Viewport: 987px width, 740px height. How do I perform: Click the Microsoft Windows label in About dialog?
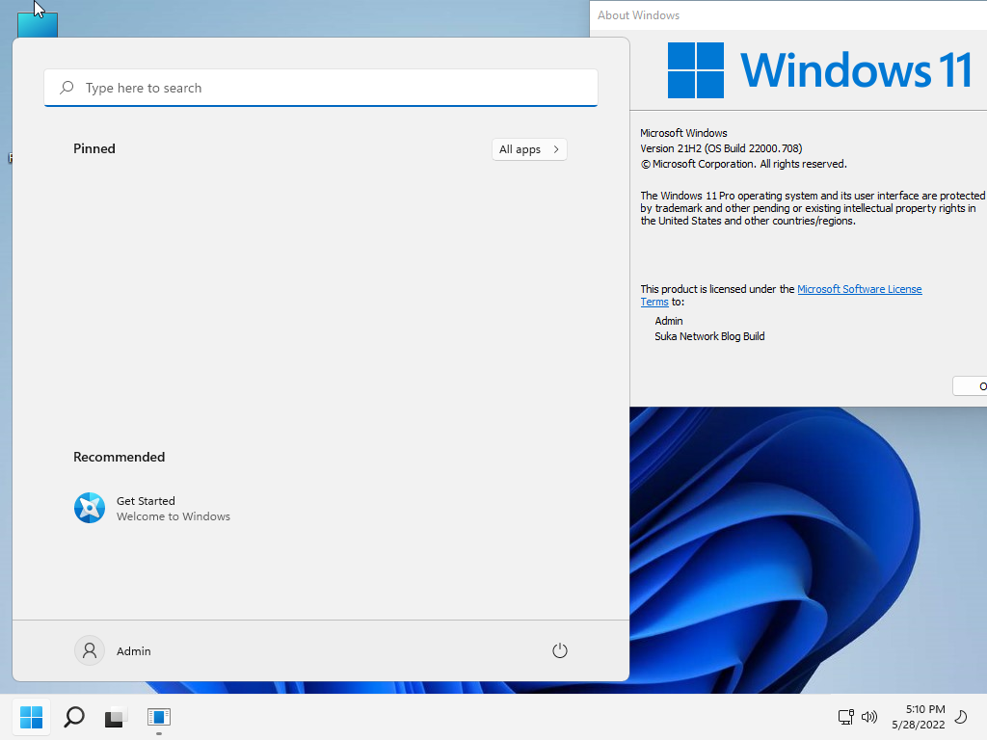coord(683,133)
